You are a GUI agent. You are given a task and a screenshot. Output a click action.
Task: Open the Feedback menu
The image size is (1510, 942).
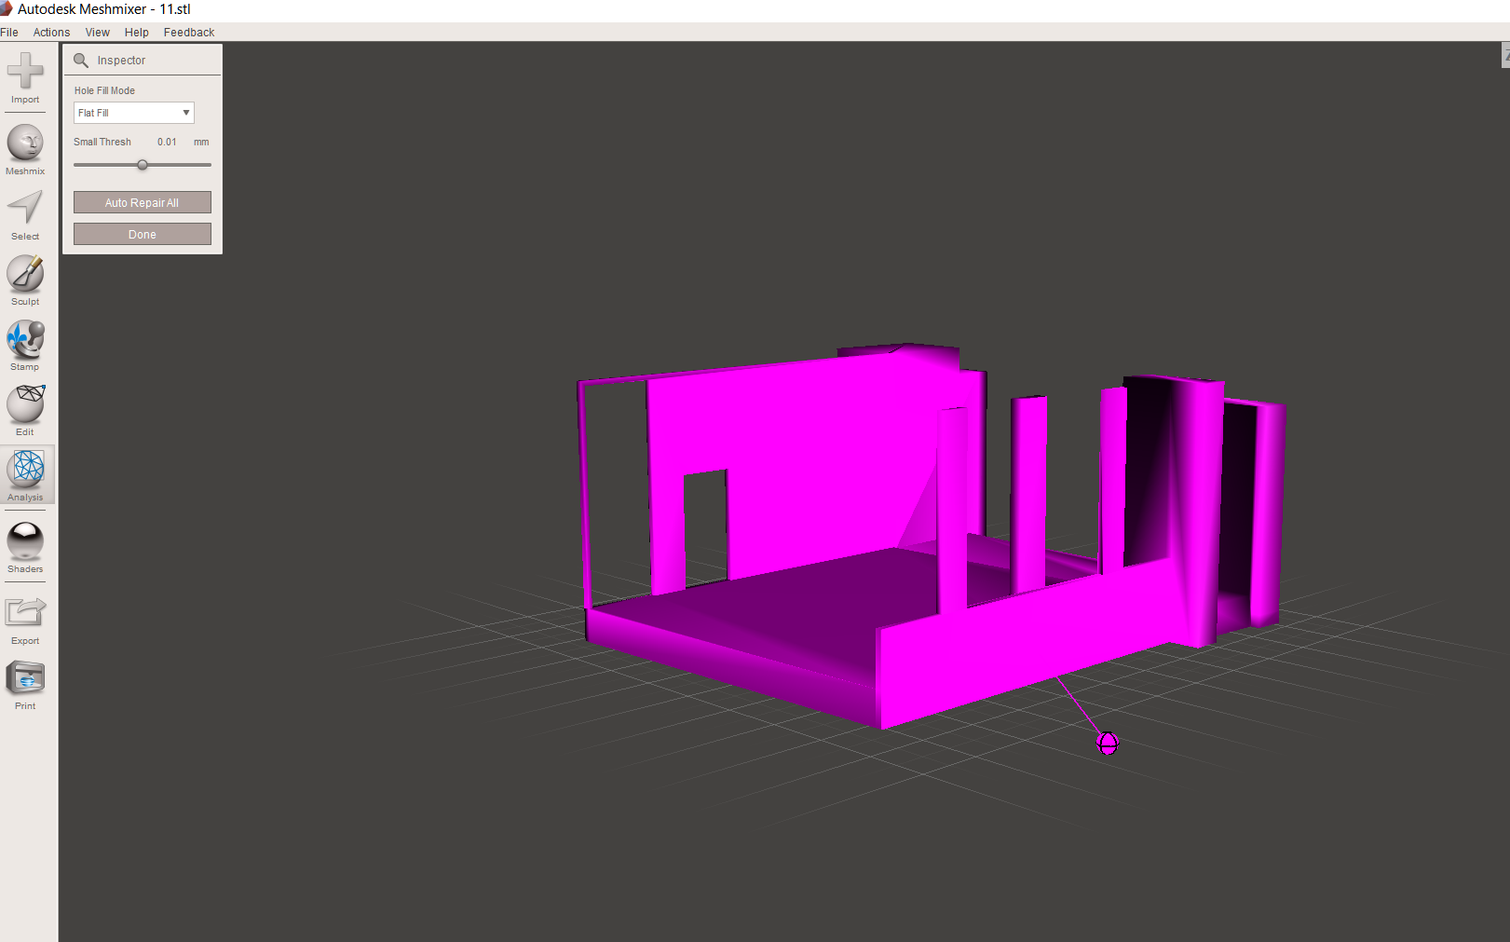[189, 32]
